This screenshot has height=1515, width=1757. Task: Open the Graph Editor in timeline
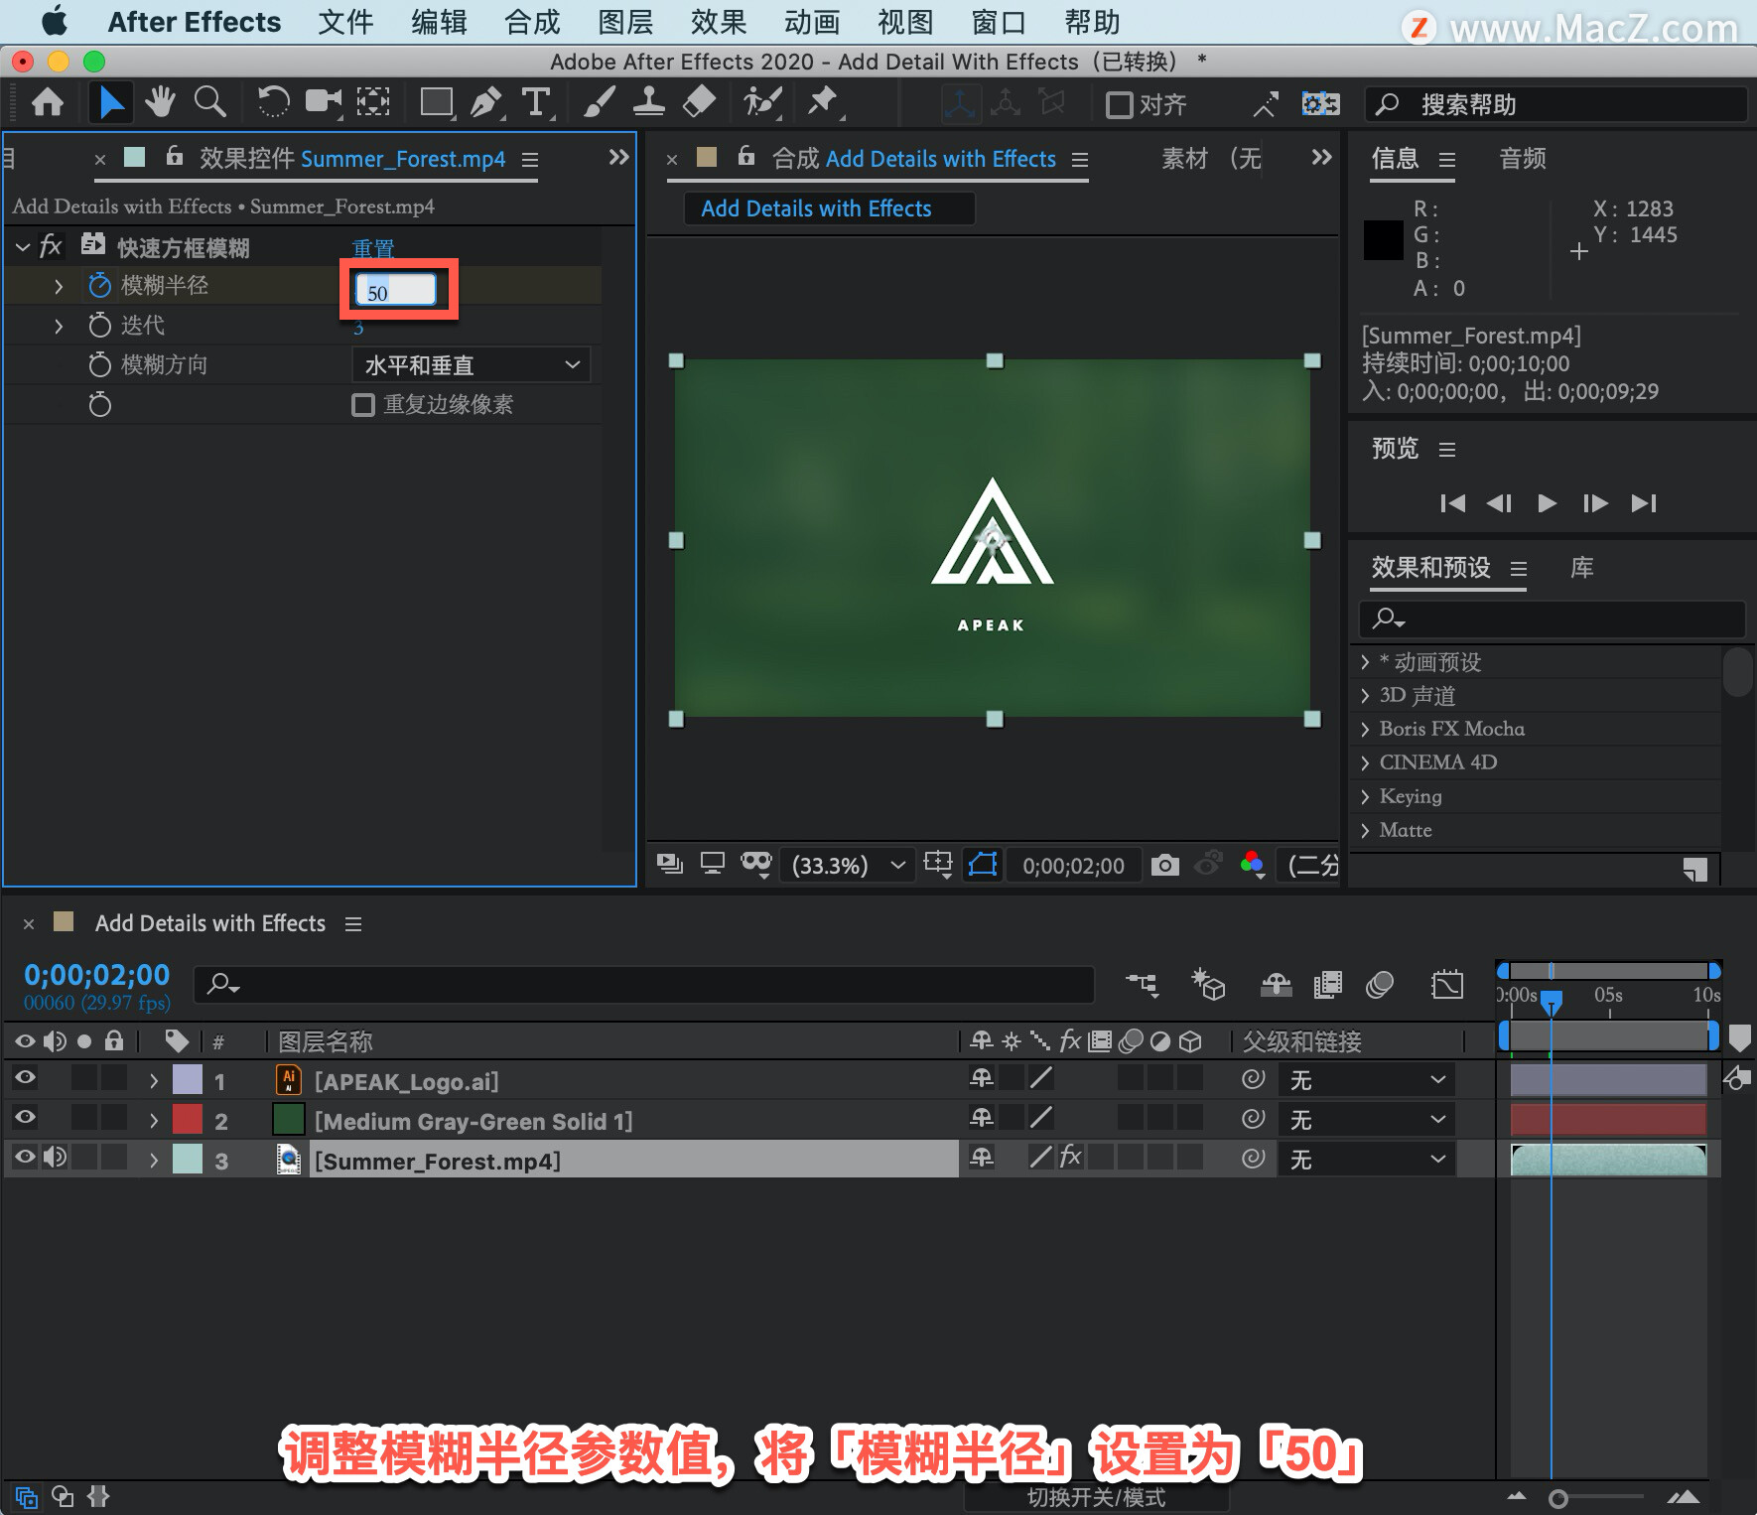point(1447,984)
